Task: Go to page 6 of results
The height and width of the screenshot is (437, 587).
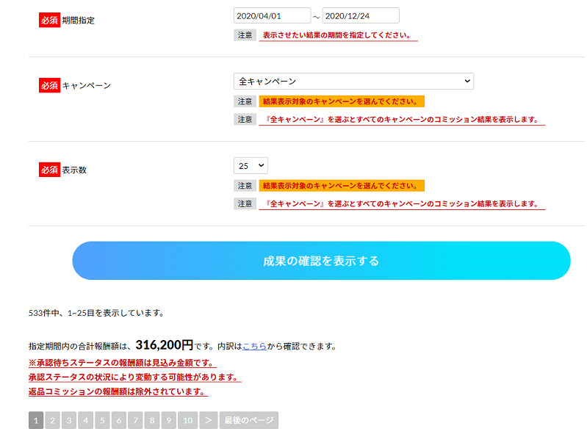Action: 119,420
